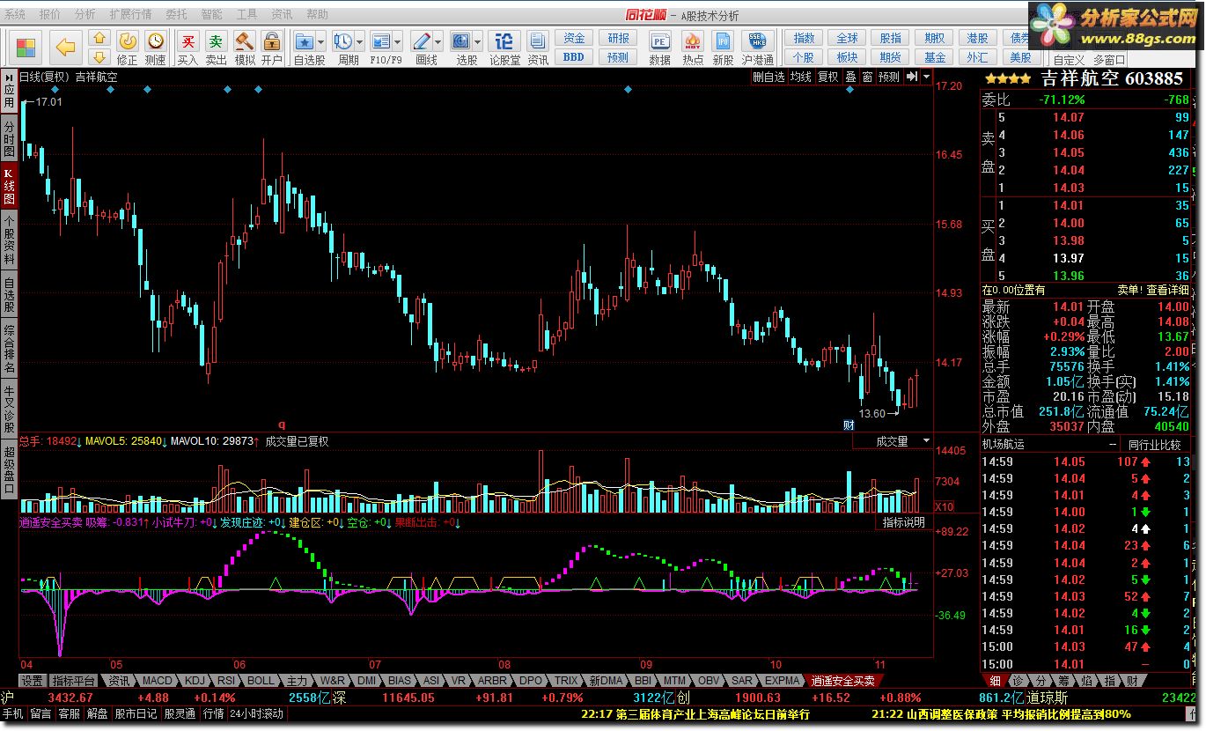The image size is (1206, 731).
Task: Select the 分时图 side tab
Action: (9, 140)
